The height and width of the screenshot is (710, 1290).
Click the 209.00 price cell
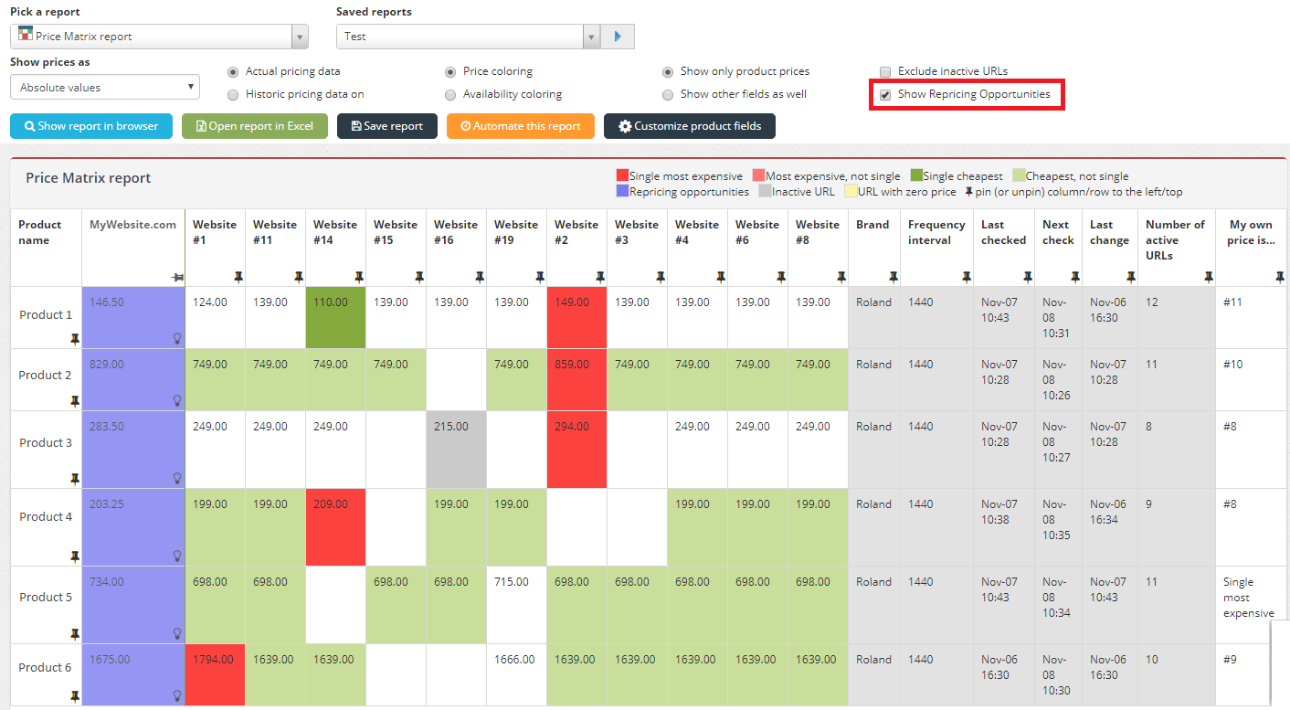coord(336,526)
